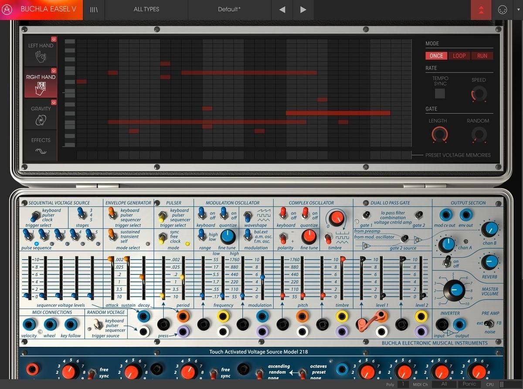Click the Left Hand gesture icon
Viewport: 523px width, 389px height.
[x=41, y=56]
